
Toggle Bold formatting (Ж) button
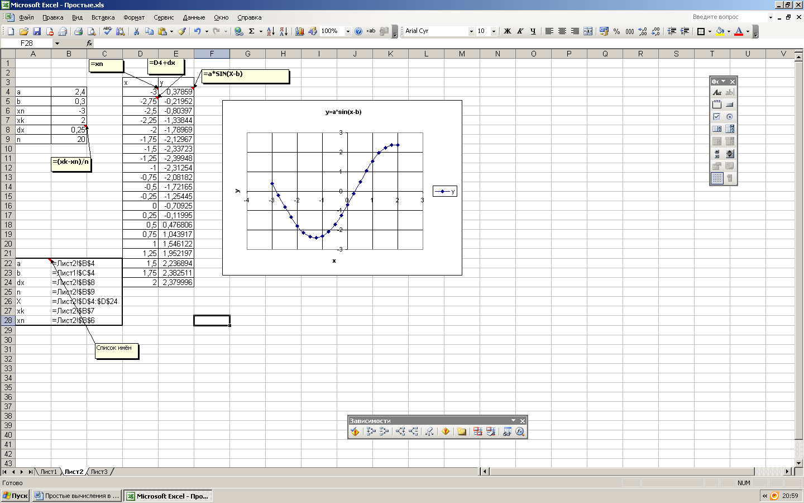tap(508, 31)
